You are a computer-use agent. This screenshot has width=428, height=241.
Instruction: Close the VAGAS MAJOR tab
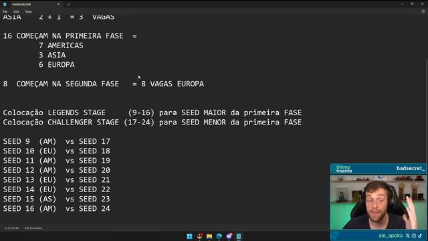tap(58, 4)
